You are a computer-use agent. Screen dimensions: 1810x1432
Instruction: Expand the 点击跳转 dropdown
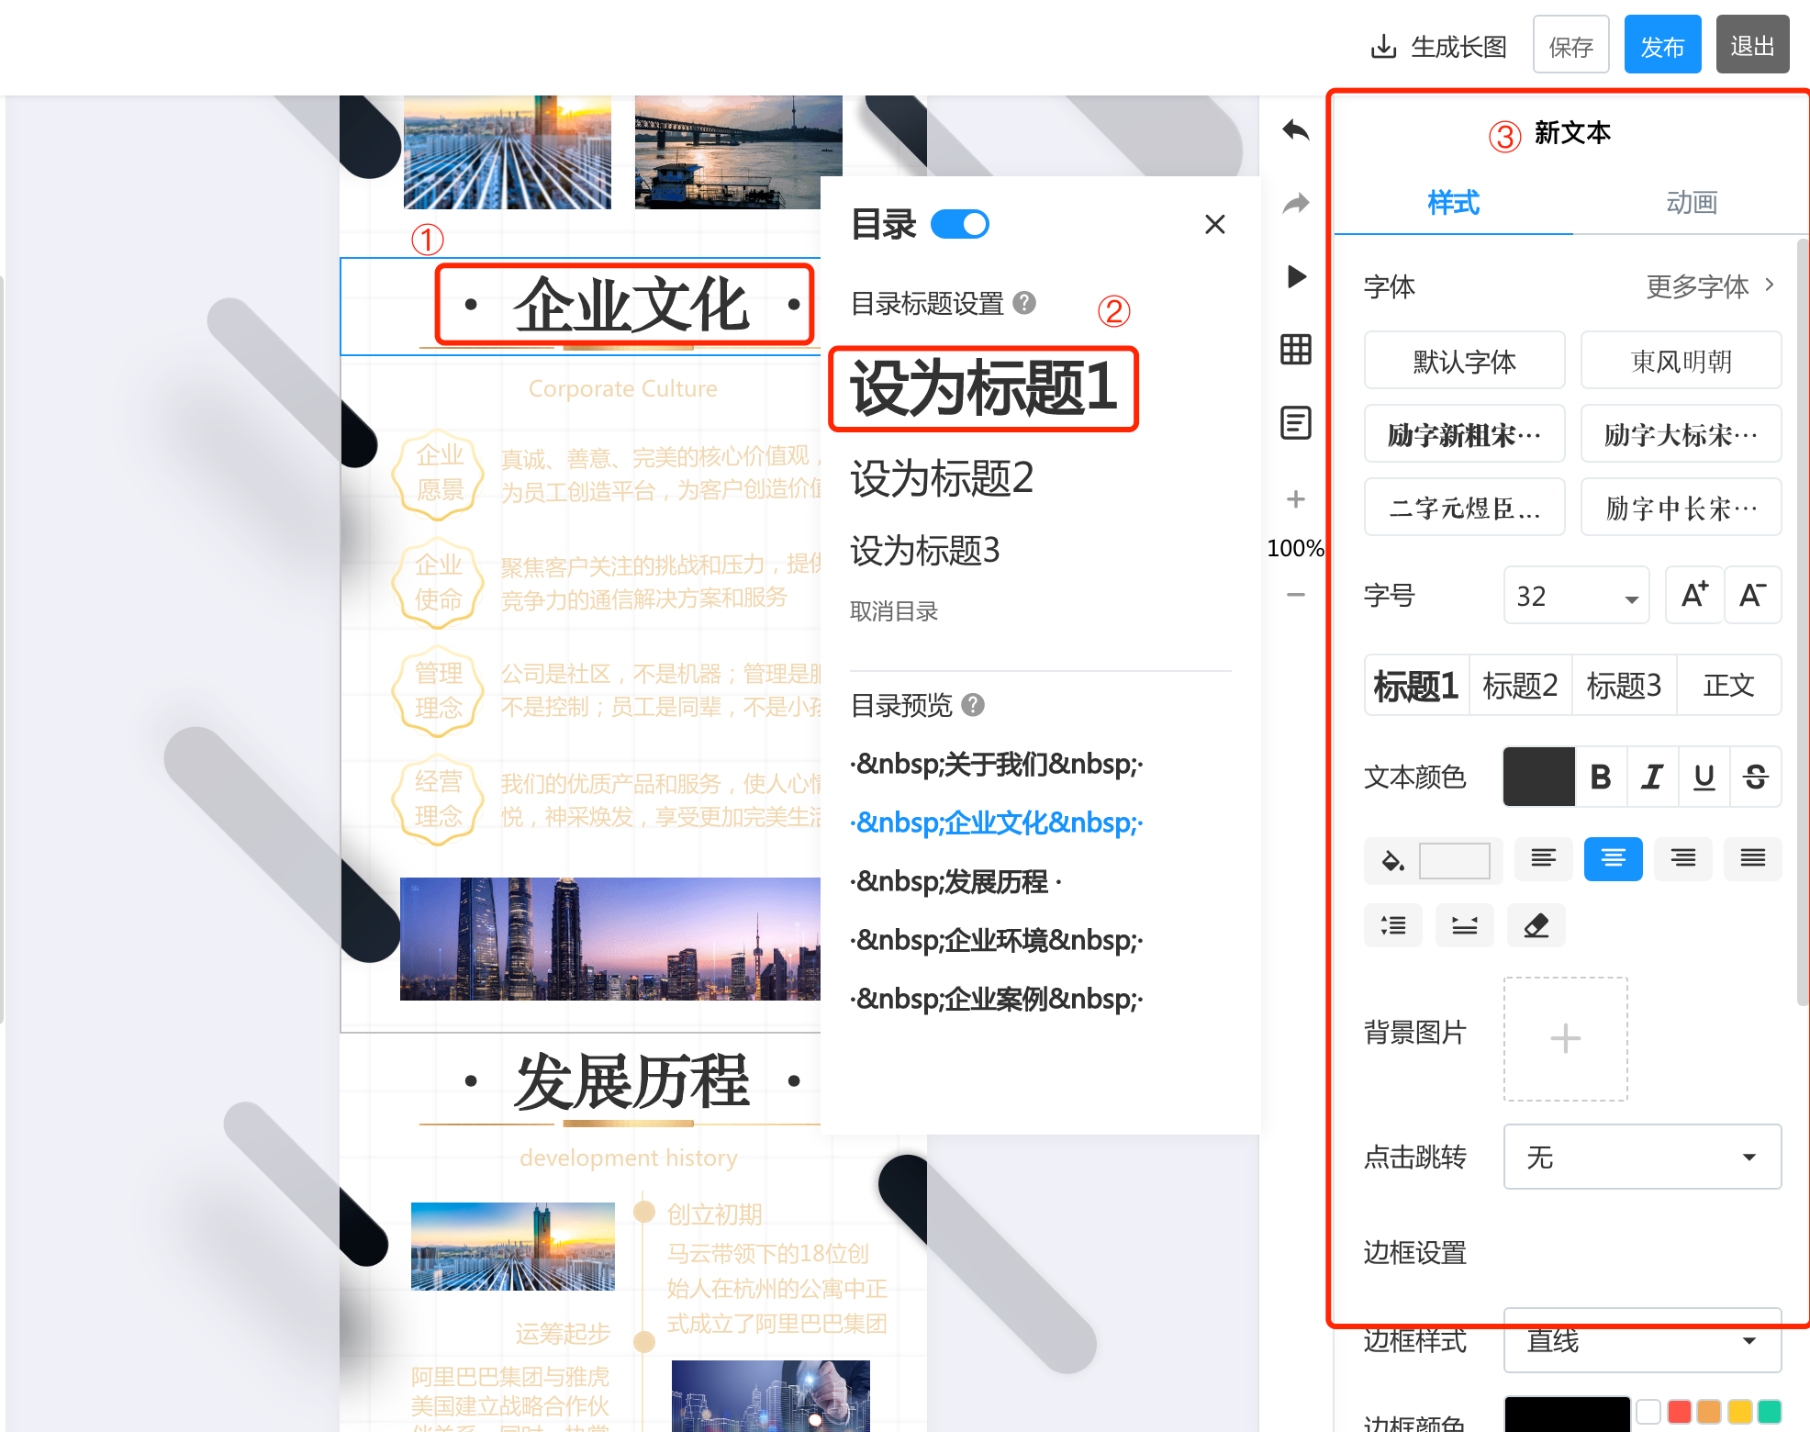pos(1642,1157)
